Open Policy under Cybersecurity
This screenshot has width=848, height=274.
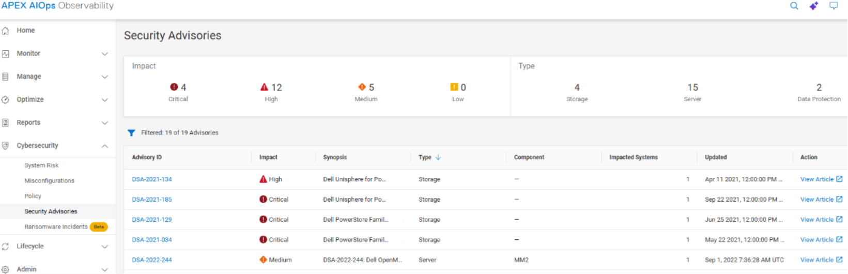click(x=33, y=196)
